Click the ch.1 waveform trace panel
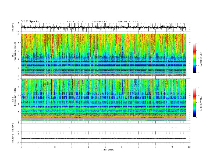The width and height of the screenshot is (213, 165). (x=106, y=27)
